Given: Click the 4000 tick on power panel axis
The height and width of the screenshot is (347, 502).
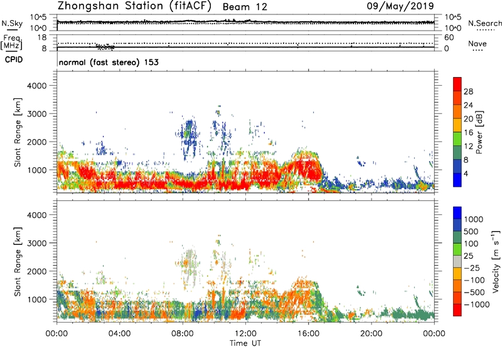Looking at the screenshot, I should click(x=37, y=86).
